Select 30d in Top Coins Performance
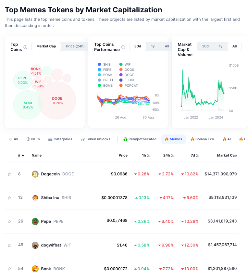248x280 pixels. click(138, 46)
